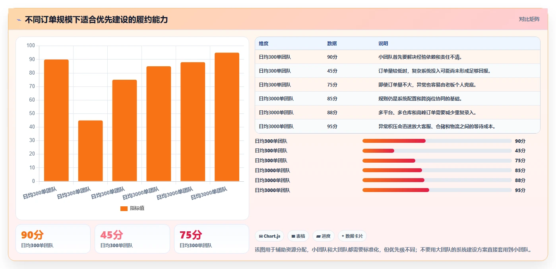Click the shortest chart bar at 45

pos(91,151)
